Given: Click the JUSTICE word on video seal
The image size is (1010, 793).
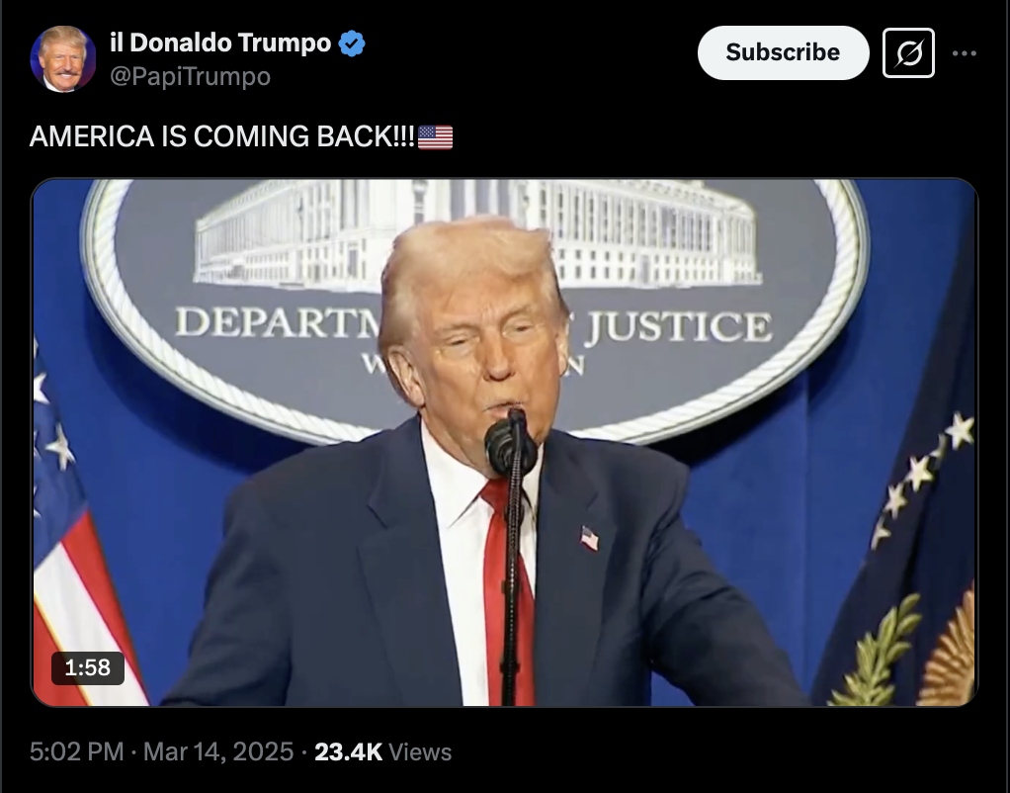Looking at the screenshot, I should (678, 325).
